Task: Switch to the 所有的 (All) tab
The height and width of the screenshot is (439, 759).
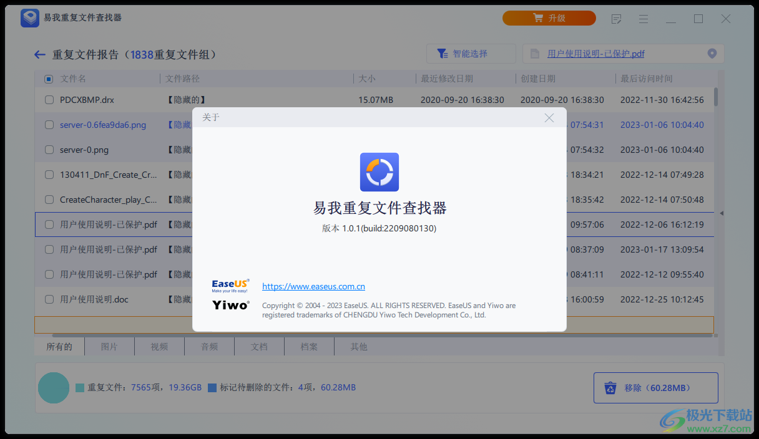Action: (x=59, y=347)
